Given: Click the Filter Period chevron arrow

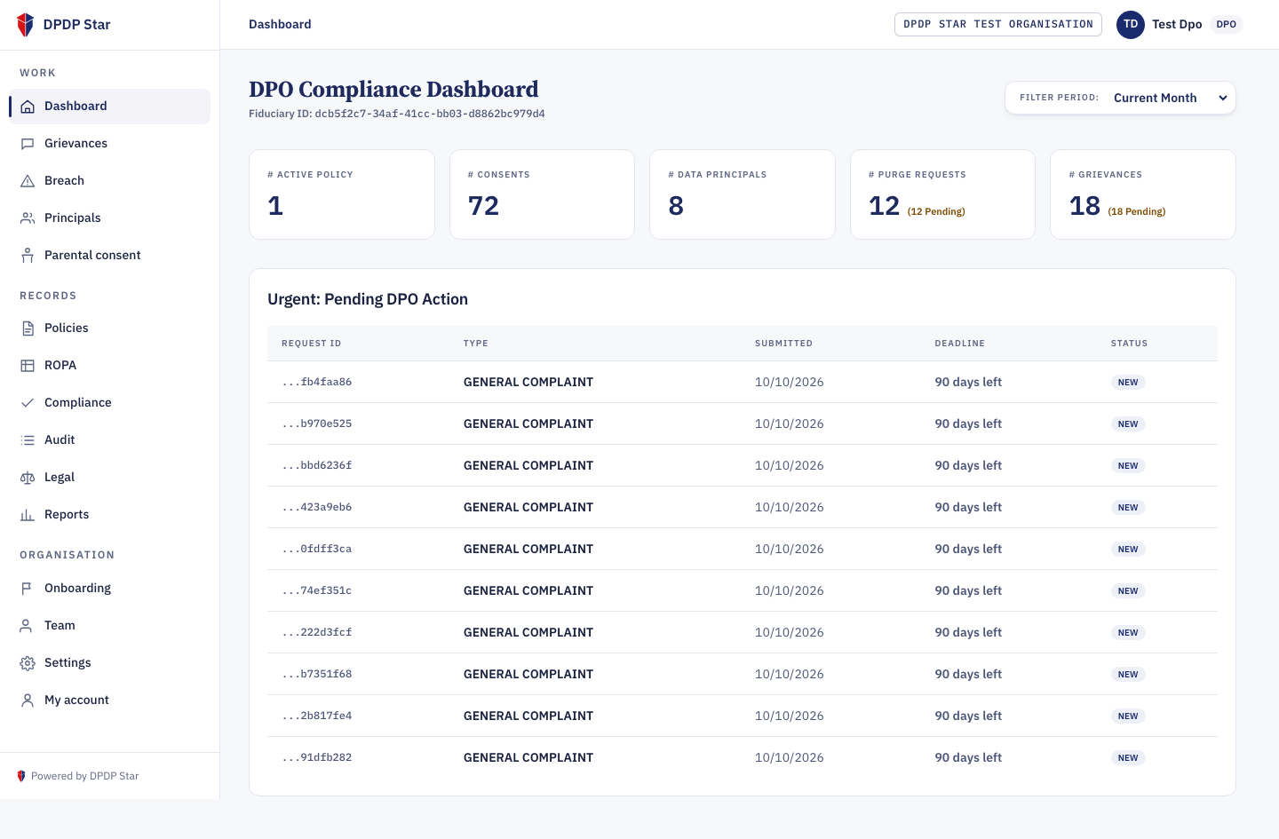Looking at the screenshot, I should [x=1223, y=98].
